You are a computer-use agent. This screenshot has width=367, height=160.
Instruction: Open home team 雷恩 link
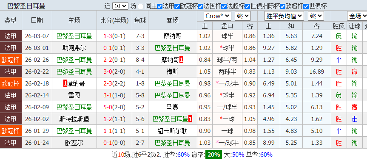[74, 96]
